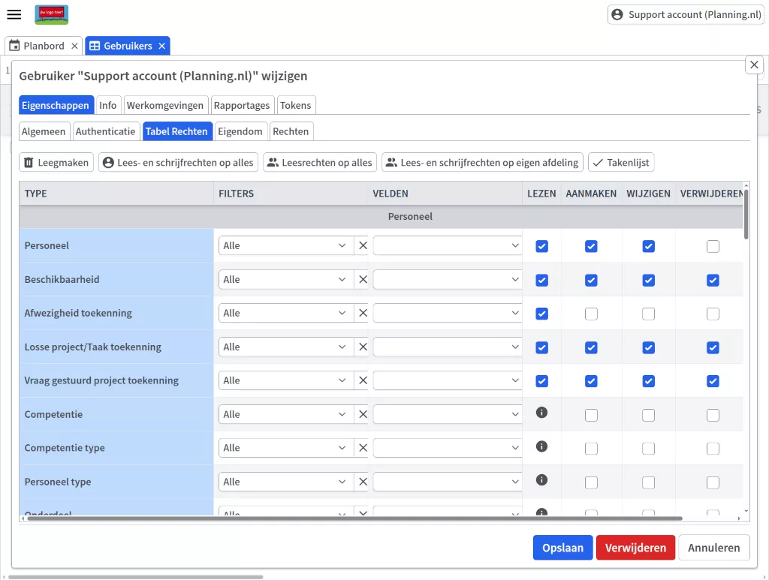769x580 pixels.
Task: Click the company logo image
Action: (51, 14)
